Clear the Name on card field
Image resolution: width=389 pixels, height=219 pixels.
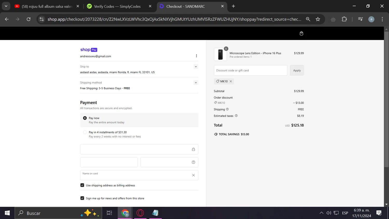click(x=193, y=175)
